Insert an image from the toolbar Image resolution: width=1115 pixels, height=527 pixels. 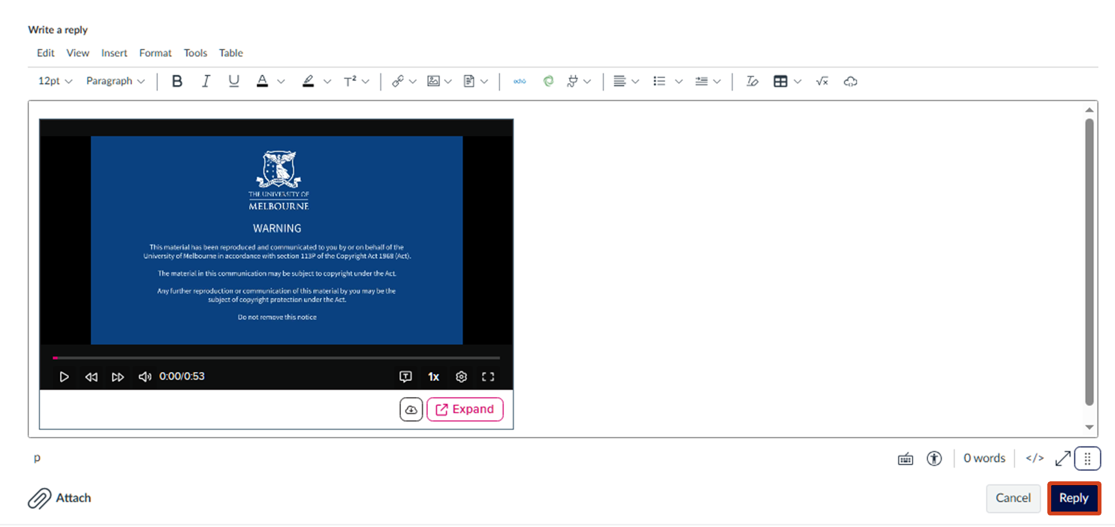pyautogui.click(x=434, y=81)
